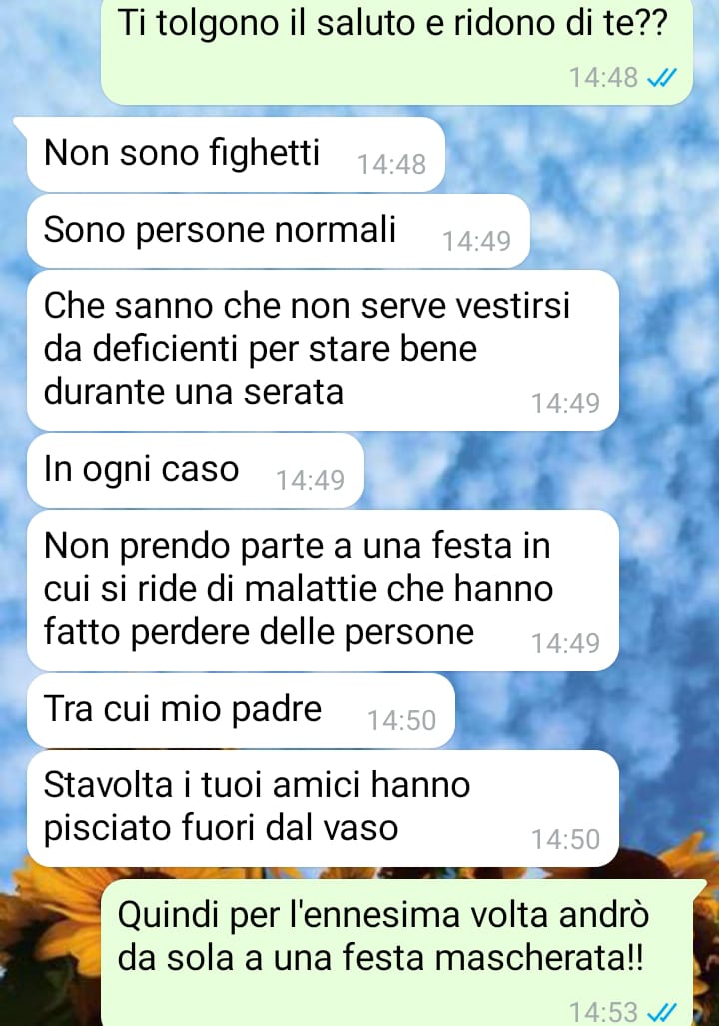Tap timestamp on 'fatto perdere delle persone' message
This screenshot has width=719, height=1026.
click(x=565, y=643)
